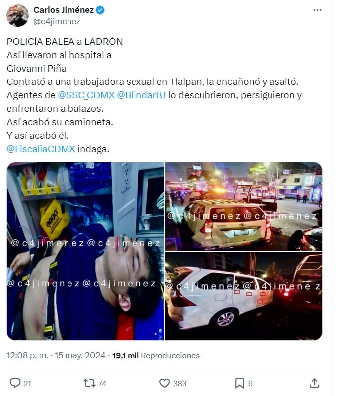Open the white van side photo
The width and height of the screenshot is (338, 396).
click(244, 296)
